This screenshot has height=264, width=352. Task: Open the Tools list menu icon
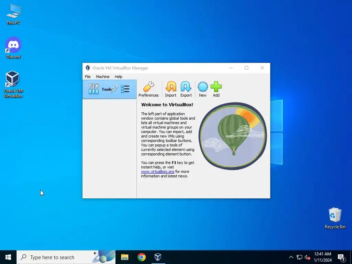pyautogui.click(x=125, y=89)
